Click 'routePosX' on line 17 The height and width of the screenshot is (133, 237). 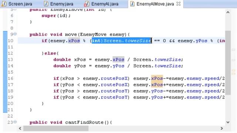click(114, 85)
